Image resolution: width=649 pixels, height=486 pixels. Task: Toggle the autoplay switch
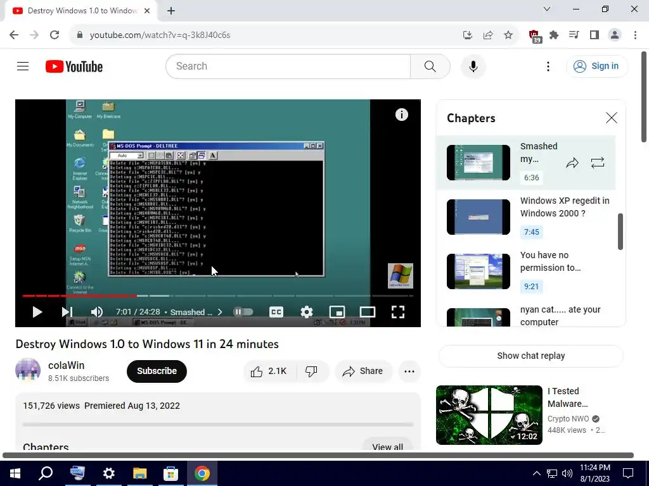243,312
